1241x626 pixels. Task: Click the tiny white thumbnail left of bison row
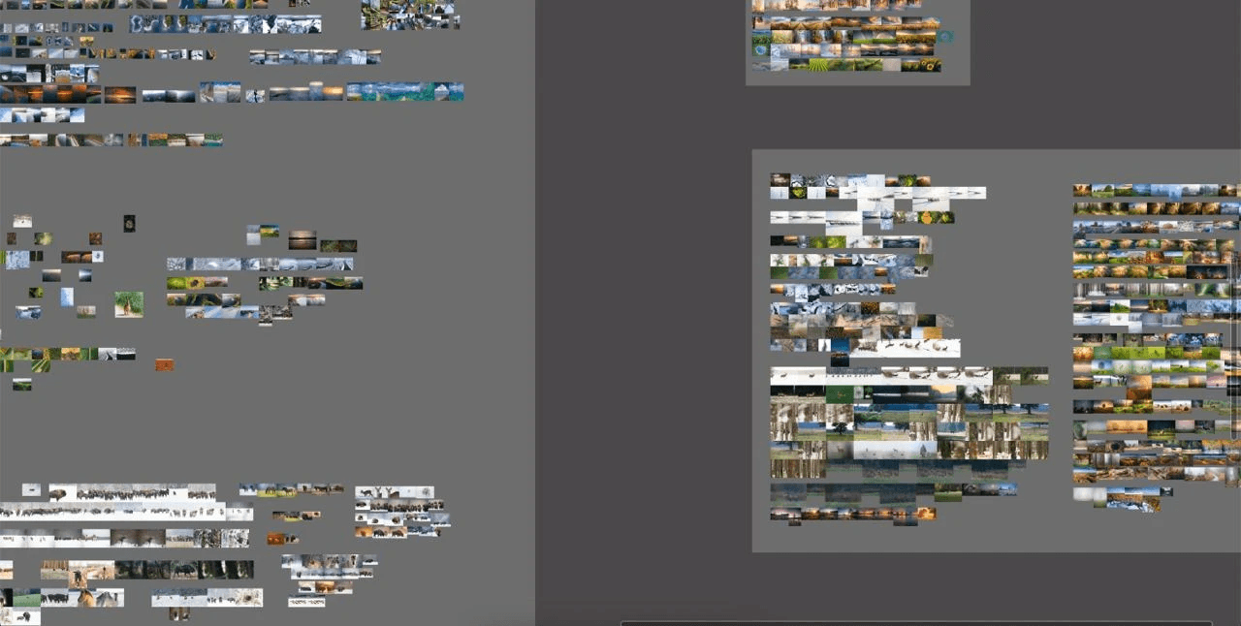pos(31,490)
